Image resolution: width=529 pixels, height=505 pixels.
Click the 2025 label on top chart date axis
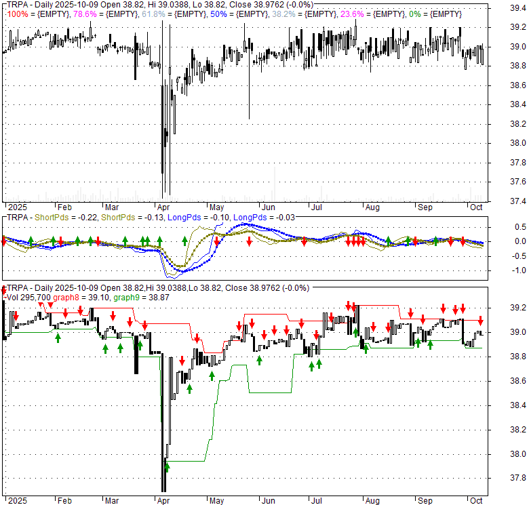[18, 207]
